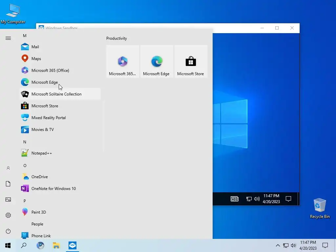
Task: Minimize the Windows Sandbox window
Action: pos(262,28)
